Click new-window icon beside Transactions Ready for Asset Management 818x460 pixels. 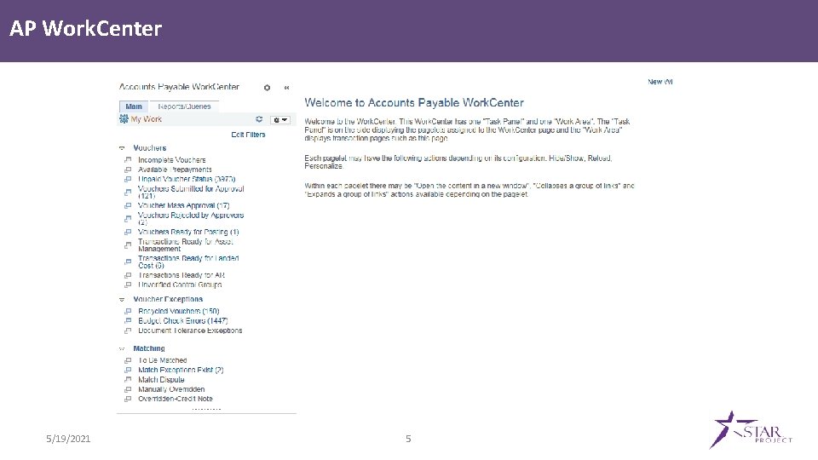(128, 245)
